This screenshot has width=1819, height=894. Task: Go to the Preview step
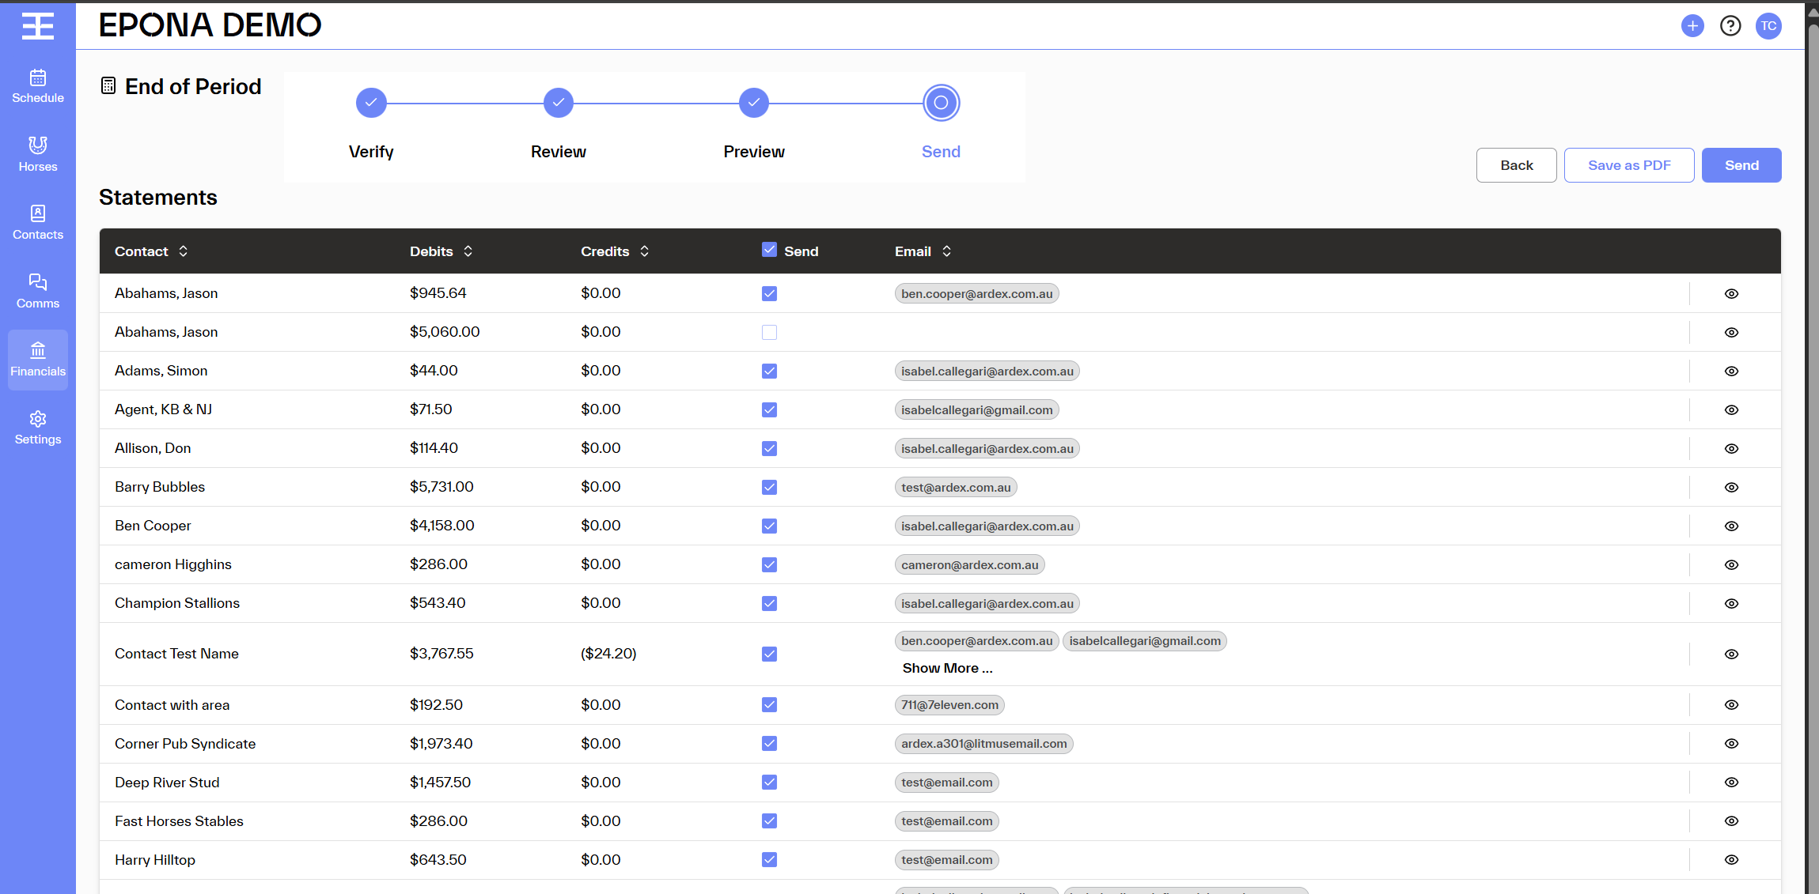pyautogui.click(x=753, y=104)
